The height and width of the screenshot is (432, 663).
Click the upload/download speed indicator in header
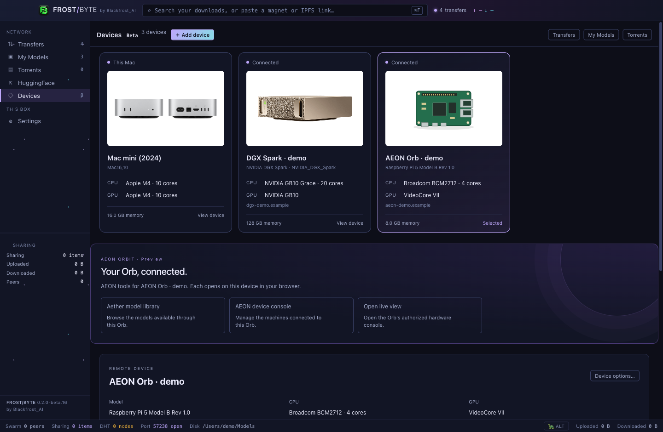(483, 10)
